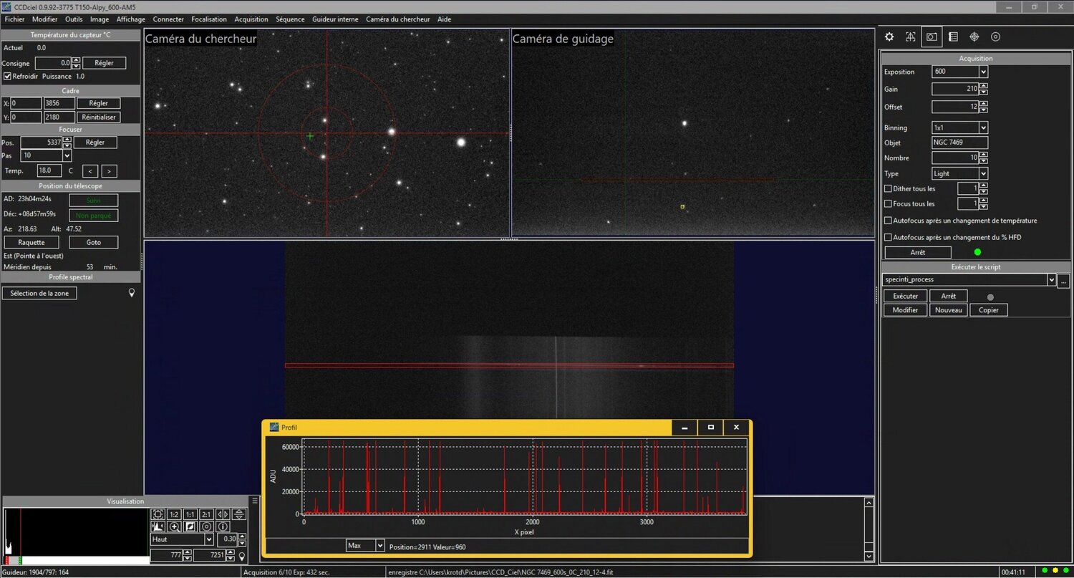1074x578 pixels.
Task: Decrease the Offset value with down arrow
Action: pyautogui.click(x=983, y=110)
